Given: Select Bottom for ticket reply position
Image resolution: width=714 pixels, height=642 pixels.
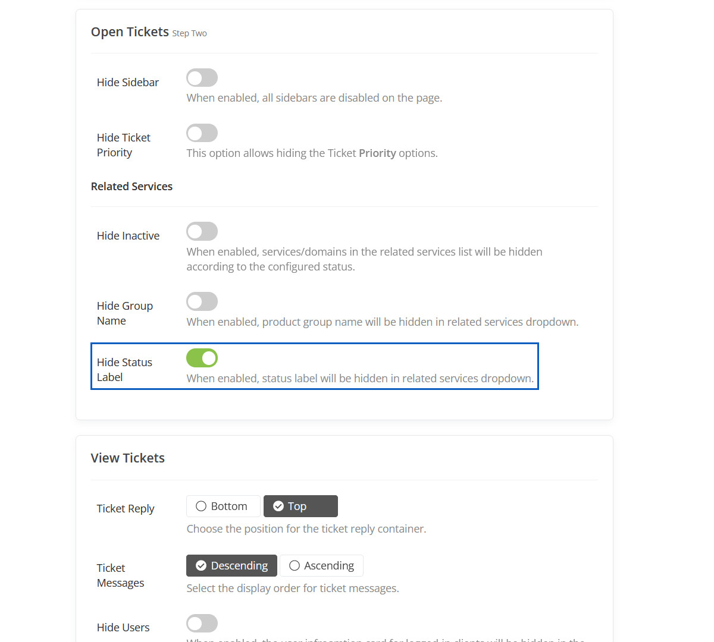Looking at the screenshot, I should [x=223, y=506].
